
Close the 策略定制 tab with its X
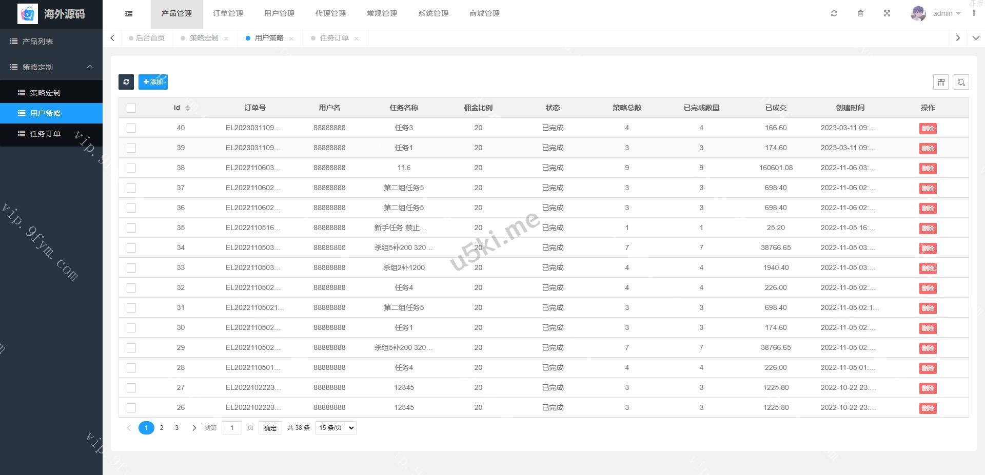point(226,38)
